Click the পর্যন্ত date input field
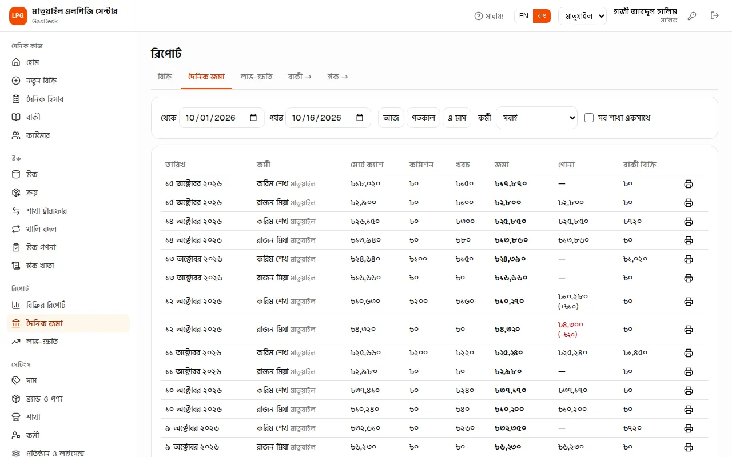 point(328,118)
